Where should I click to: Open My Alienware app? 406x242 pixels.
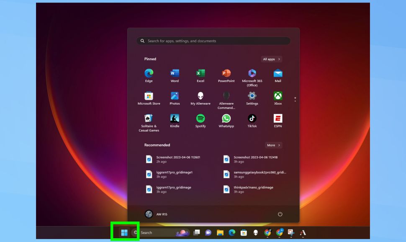click(x=200, y=98)
